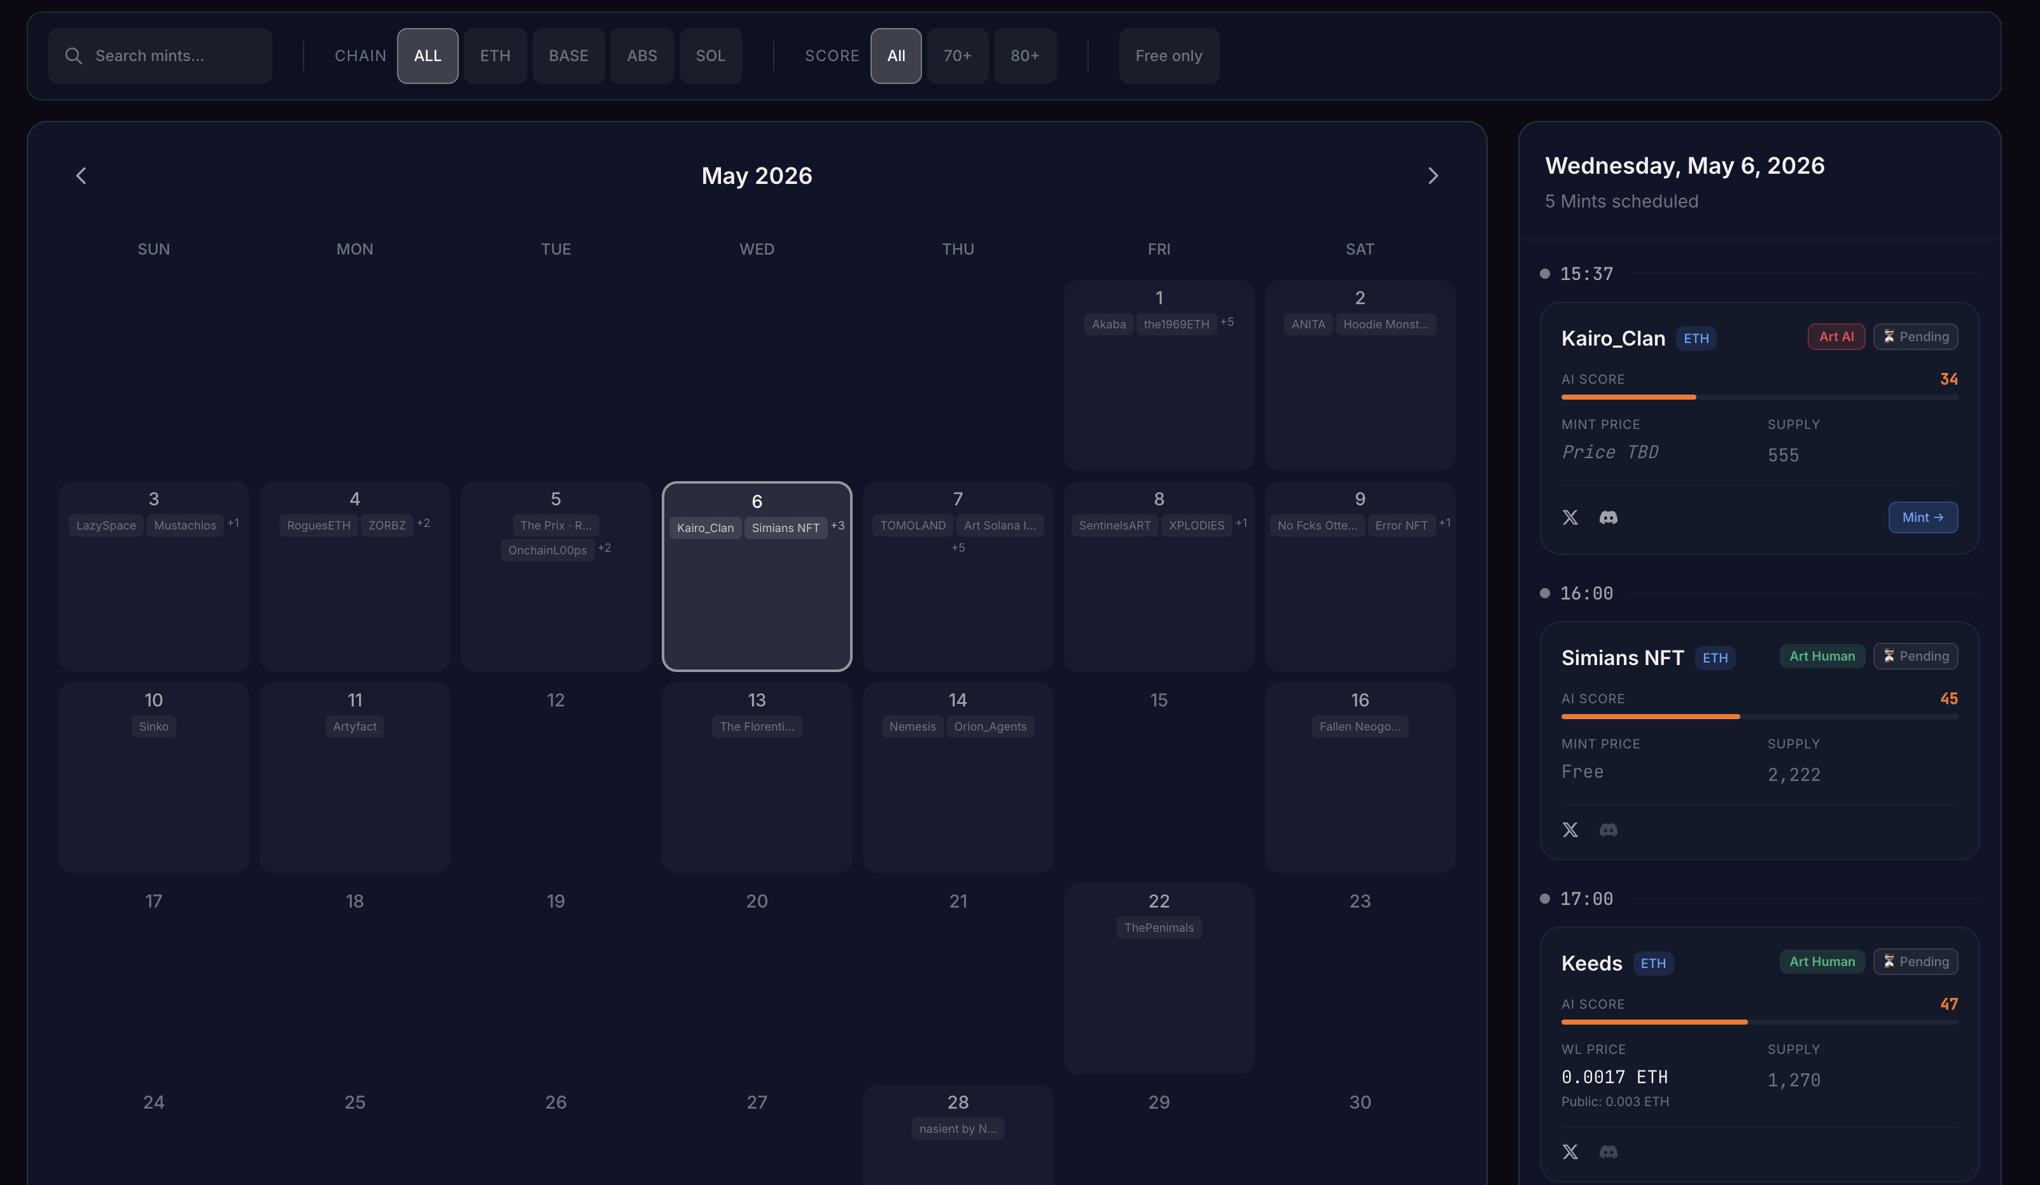This screenshot has width=2040, height=1185.
Task: Click Art AI tag on Kairo_Clan
Action: (1837, 337)
